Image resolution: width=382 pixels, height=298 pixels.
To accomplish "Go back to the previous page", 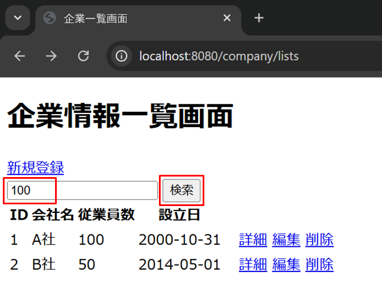I will (20, 56).
